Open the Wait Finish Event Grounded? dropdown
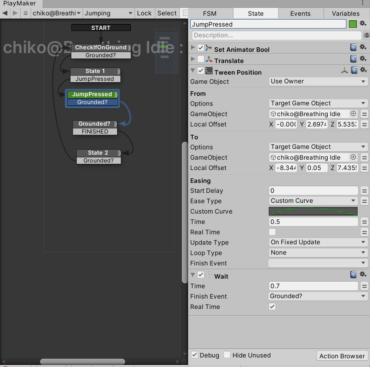 [318, 296]
